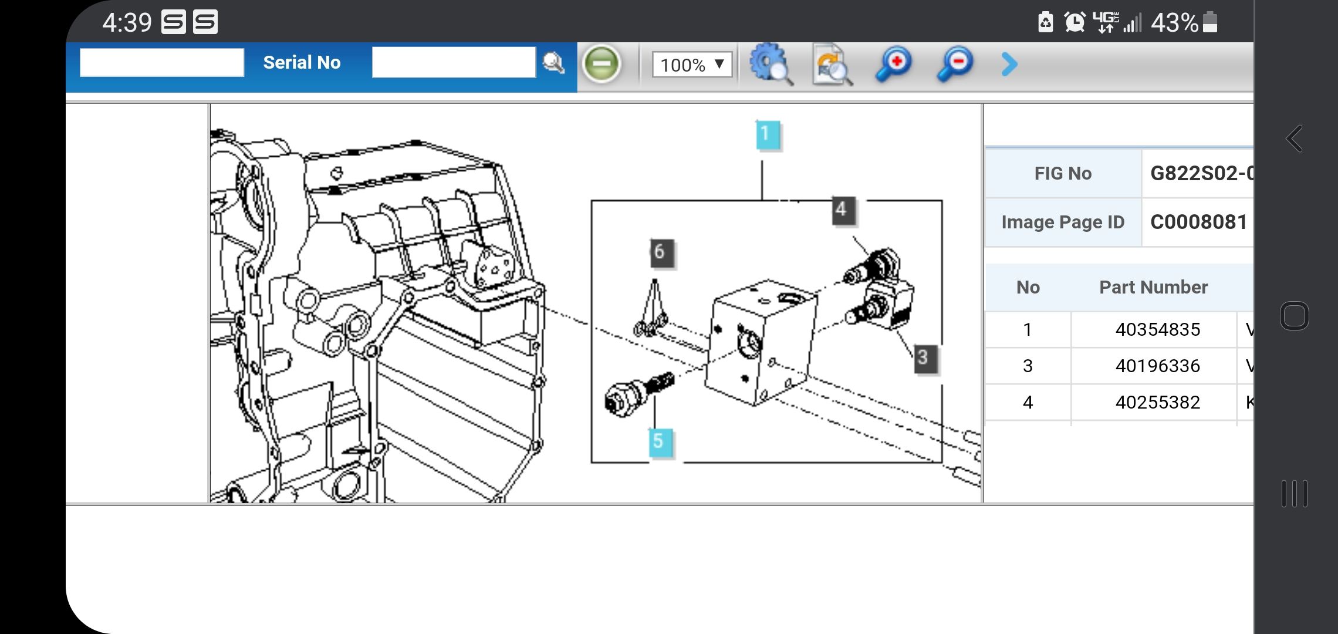Image resolution: width=1338 pixels, height=634 pixels.
Task: Select callout label 4 on diagram
Action: tap(843, 211)
